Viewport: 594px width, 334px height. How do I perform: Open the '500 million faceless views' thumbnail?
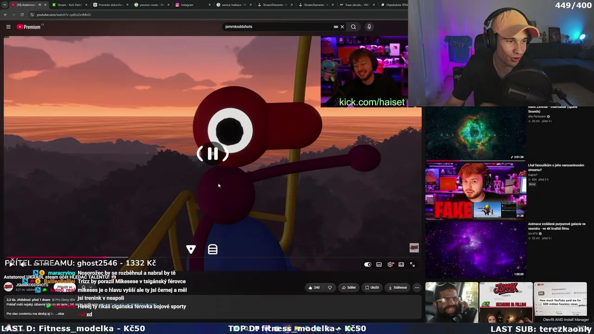click(560, 299)
